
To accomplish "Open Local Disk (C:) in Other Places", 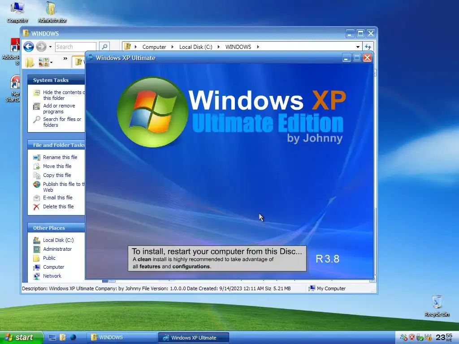I will pos(58,240).
